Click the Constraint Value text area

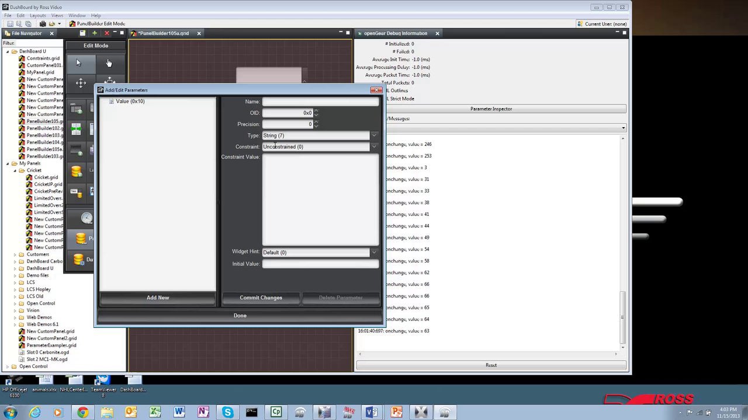(320, 199)
